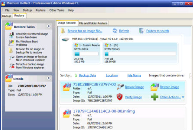Click the Restore Image folder icon
This screenshot has height=130, width=193.
[155, 87]
